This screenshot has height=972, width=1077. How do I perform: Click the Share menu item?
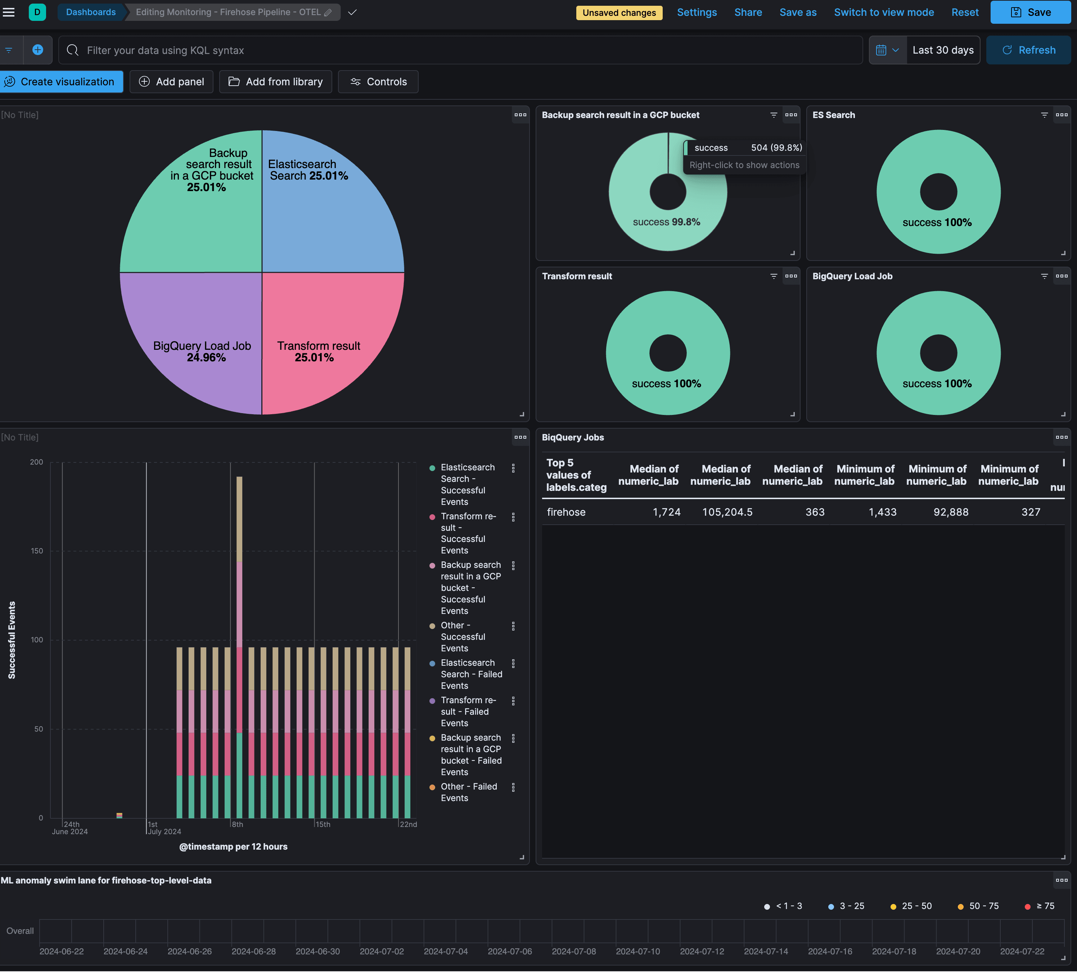(x=748, y=12)
